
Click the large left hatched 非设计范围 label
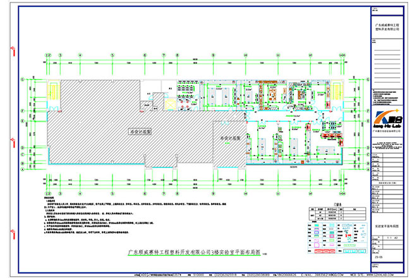click(x=138, y=131)
